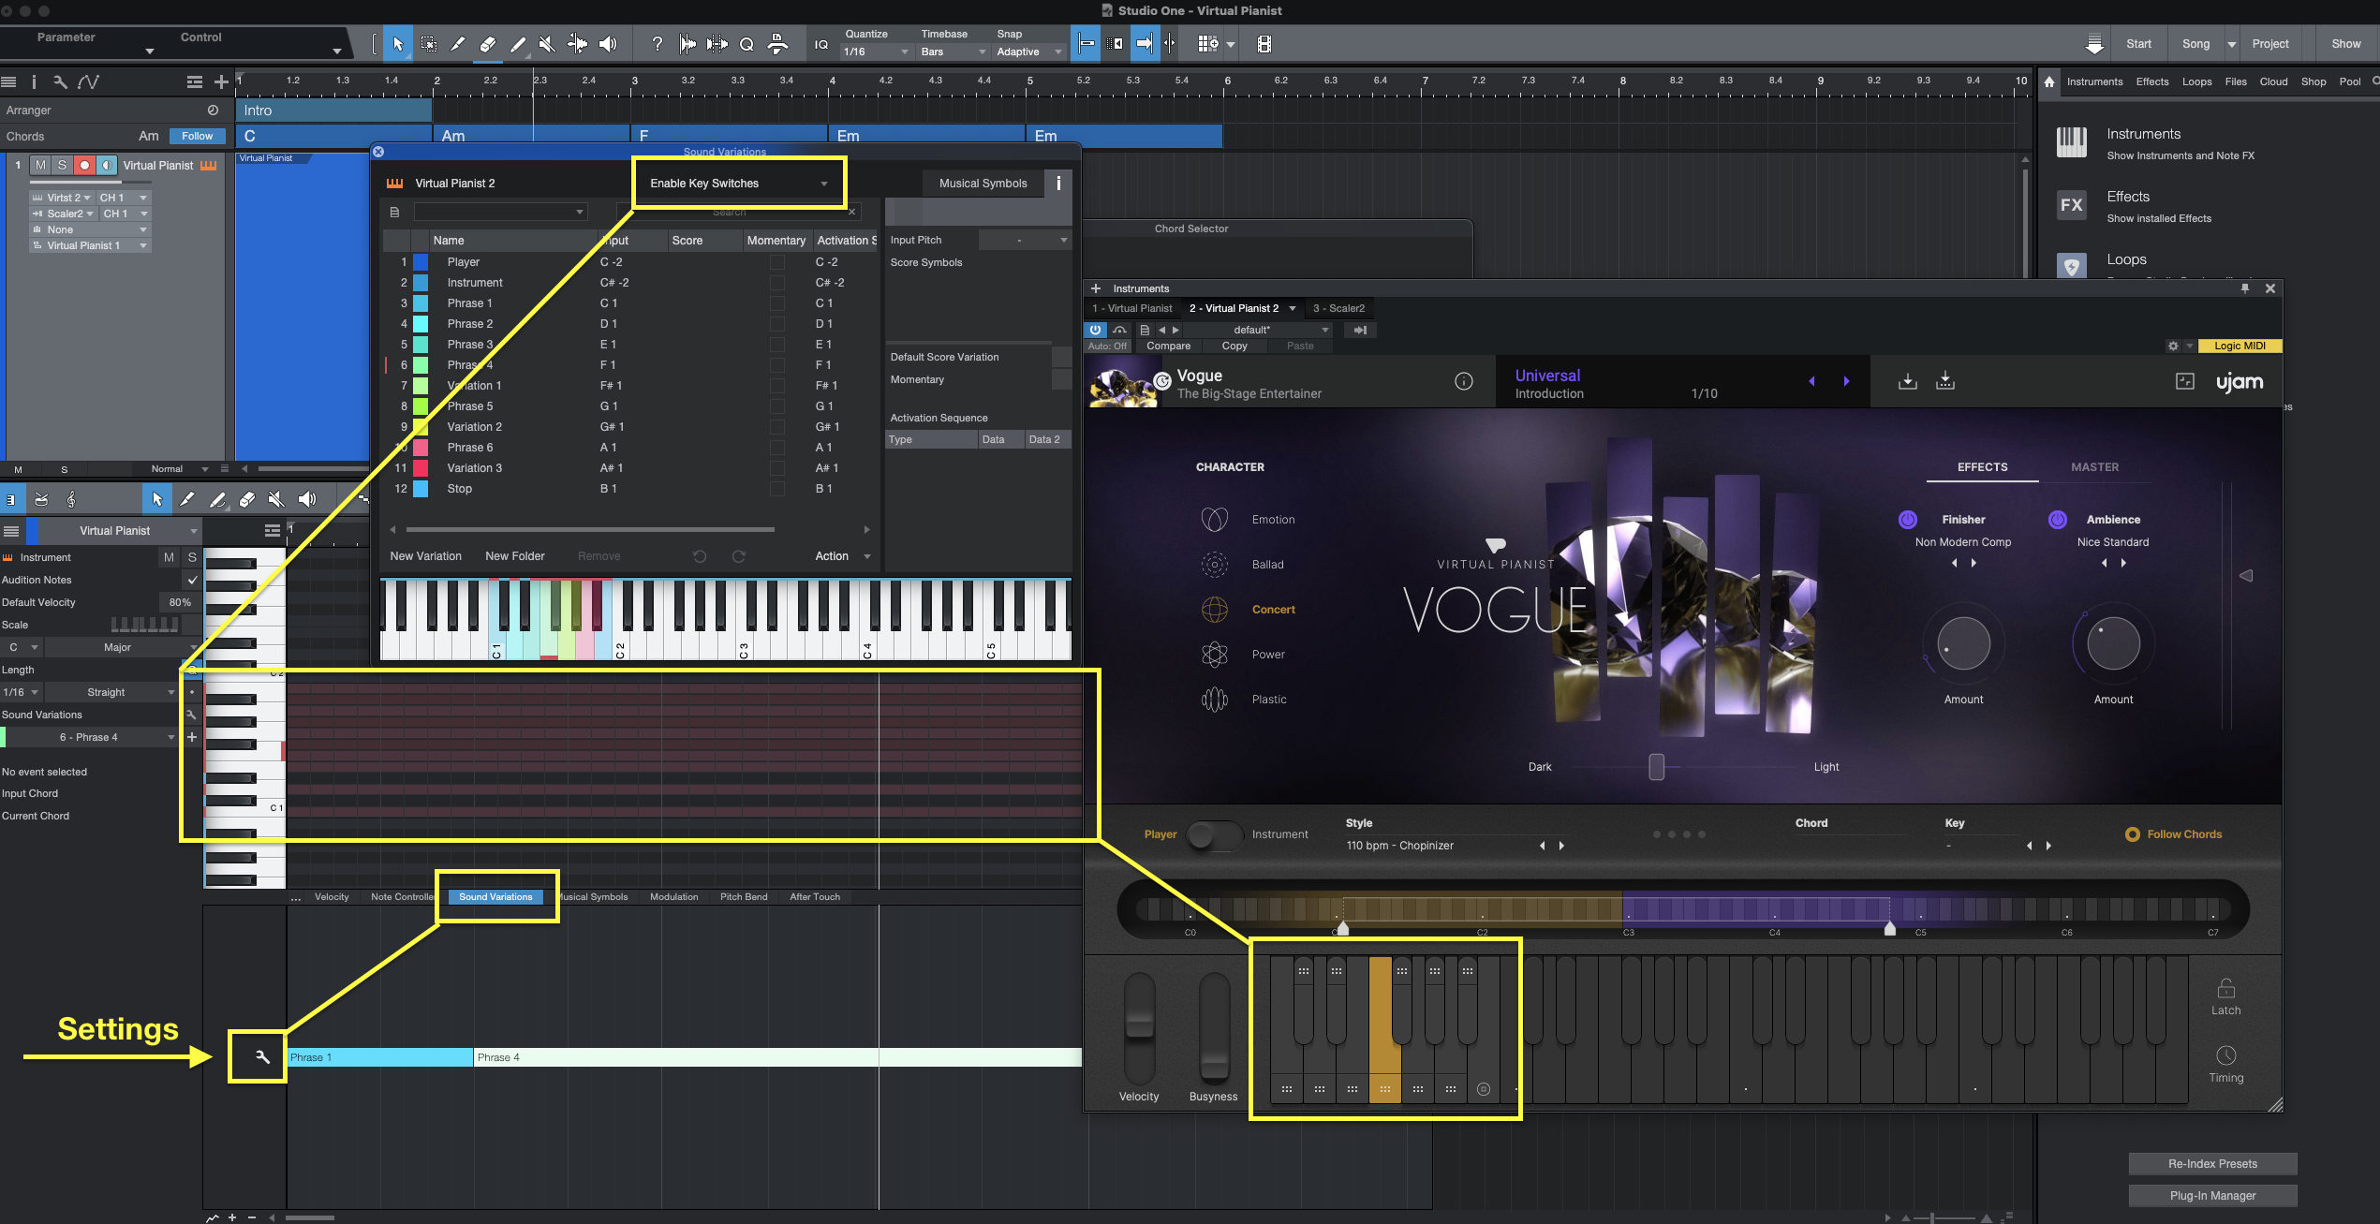Open the Input Pitch dropdown

click(x=1024, y=241)
